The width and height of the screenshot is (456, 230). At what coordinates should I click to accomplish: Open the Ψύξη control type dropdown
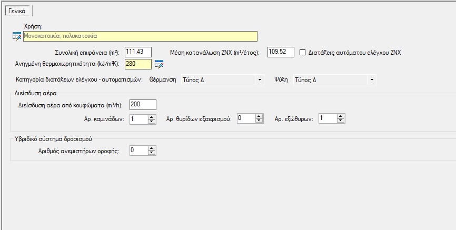(x=372, y=80)
